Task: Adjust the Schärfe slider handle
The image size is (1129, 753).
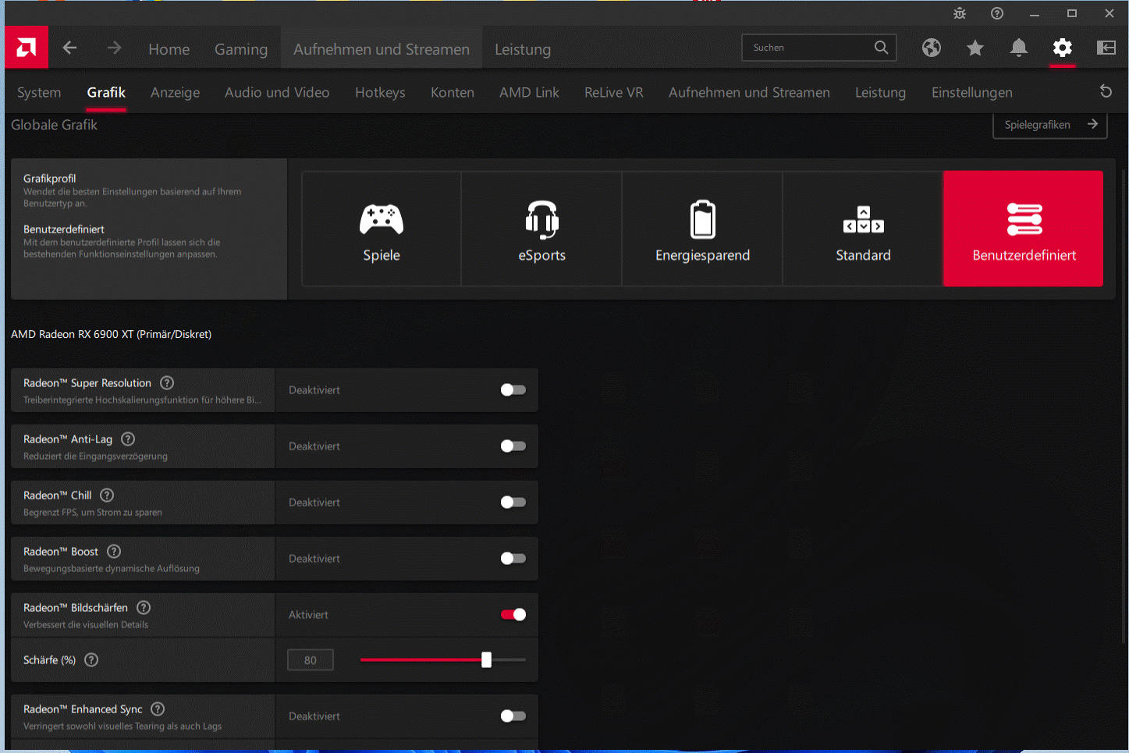Action: [486, 660]
